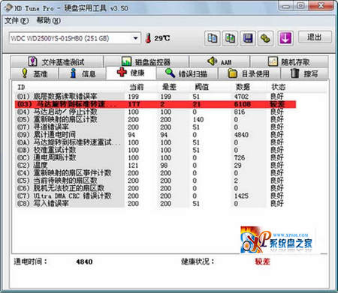
Task: Click the save floppy disk icon
Action: coord(248,38)
